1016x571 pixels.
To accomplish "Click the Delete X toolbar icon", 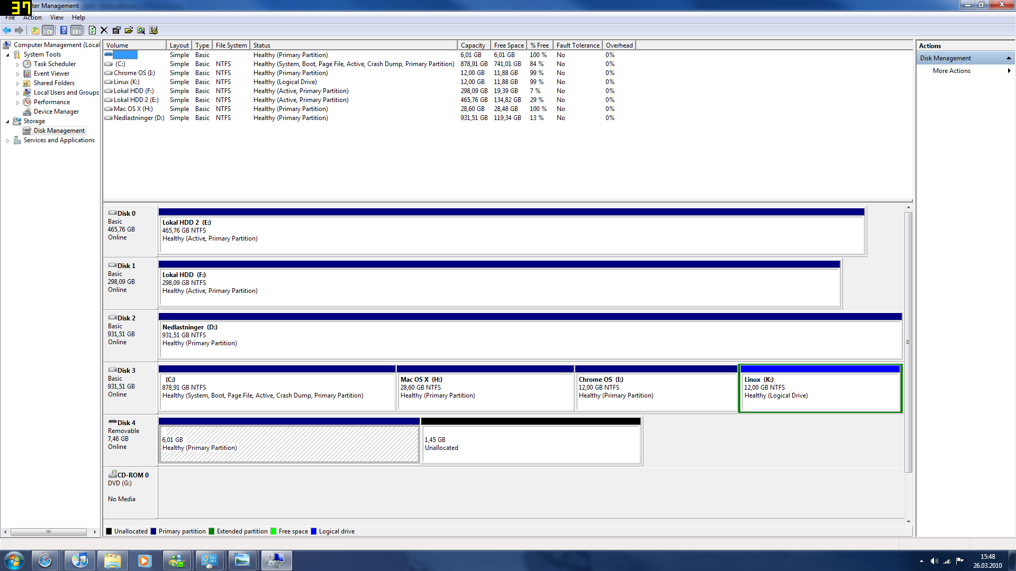I will click(x=104, y=30).
